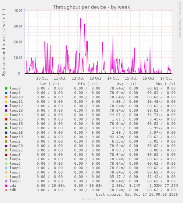Image resolution: width=183 pixels, height=203 pixels.
Task: Select the loop2 legend label
Action: tap(15, 141)
